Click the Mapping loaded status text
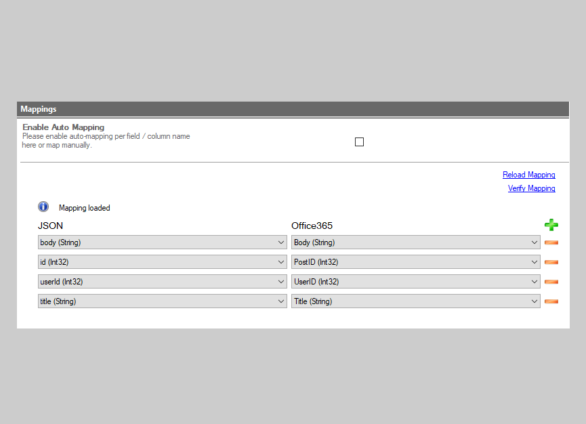 [84, 208]
